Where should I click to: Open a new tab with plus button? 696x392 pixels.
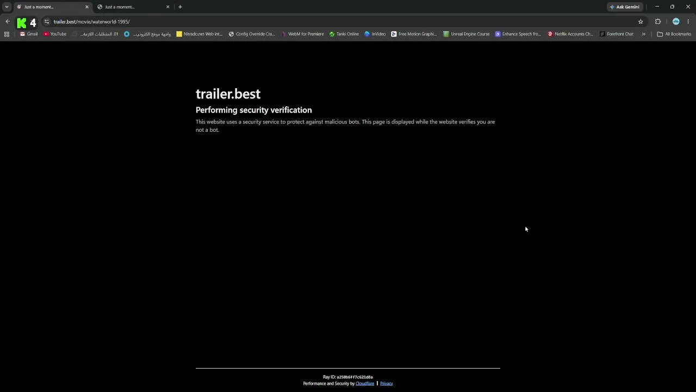click(180, 7)
